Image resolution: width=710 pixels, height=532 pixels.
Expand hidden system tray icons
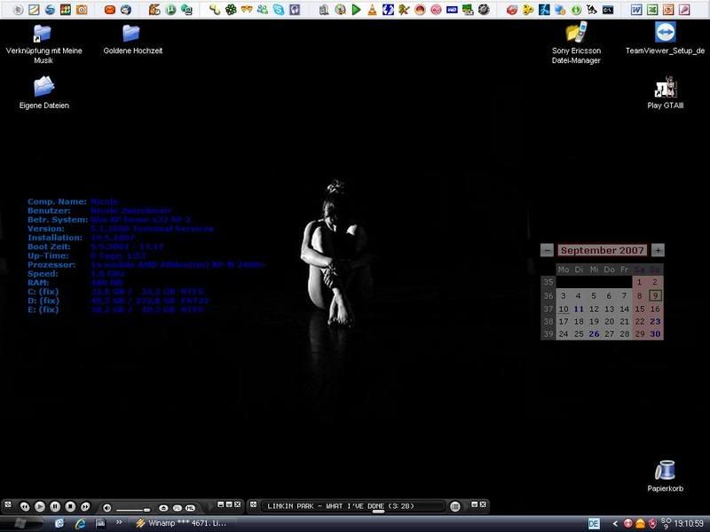pyautogui.click(x=615, y=523)
